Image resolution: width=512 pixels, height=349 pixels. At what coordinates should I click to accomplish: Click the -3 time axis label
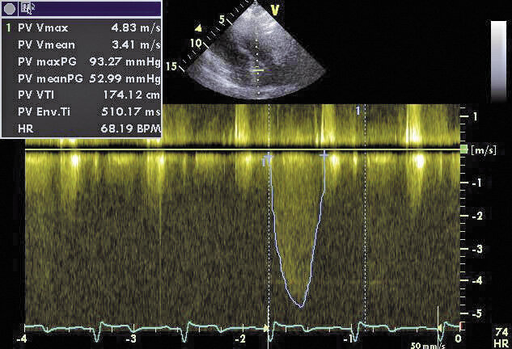131,338
